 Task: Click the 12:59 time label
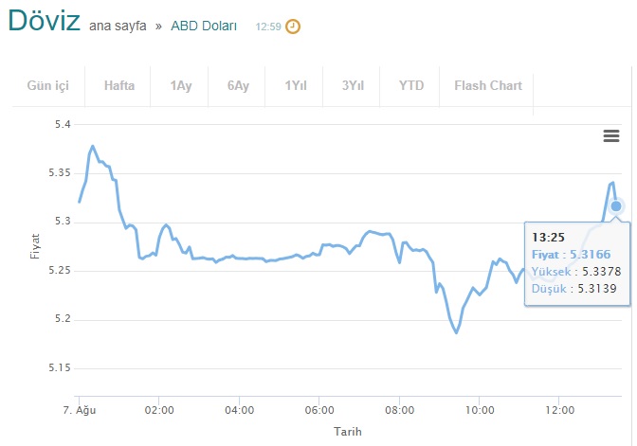(268, 27)
